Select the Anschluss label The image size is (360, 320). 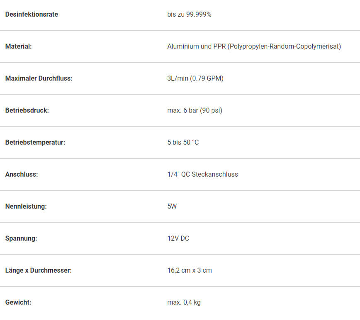pos(22,174)
